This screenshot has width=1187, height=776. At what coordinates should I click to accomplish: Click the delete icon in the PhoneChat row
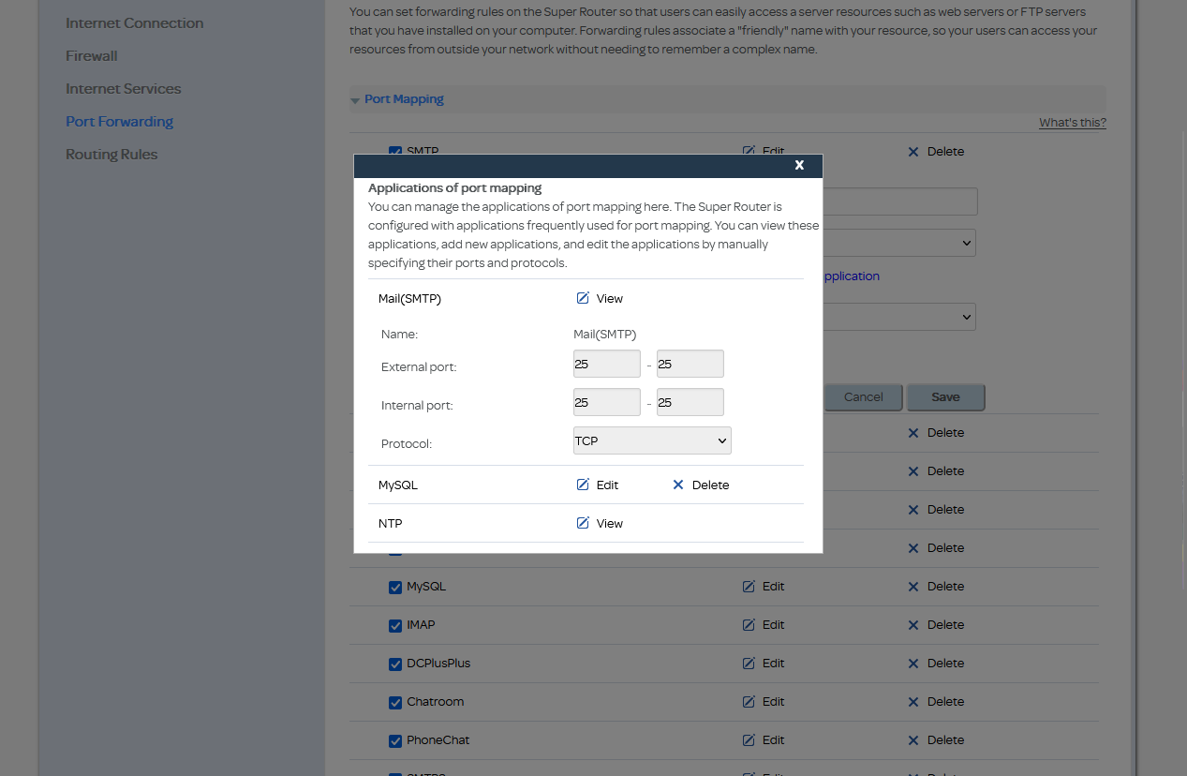(913, 740)
